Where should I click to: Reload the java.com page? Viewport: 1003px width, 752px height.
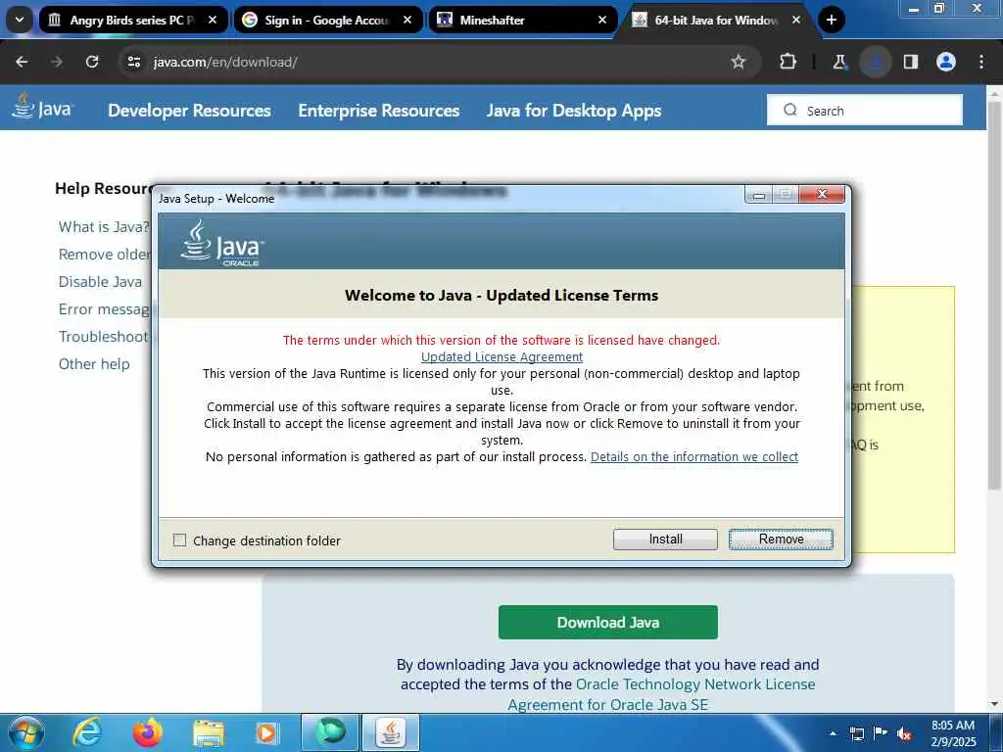pos(92,62)
